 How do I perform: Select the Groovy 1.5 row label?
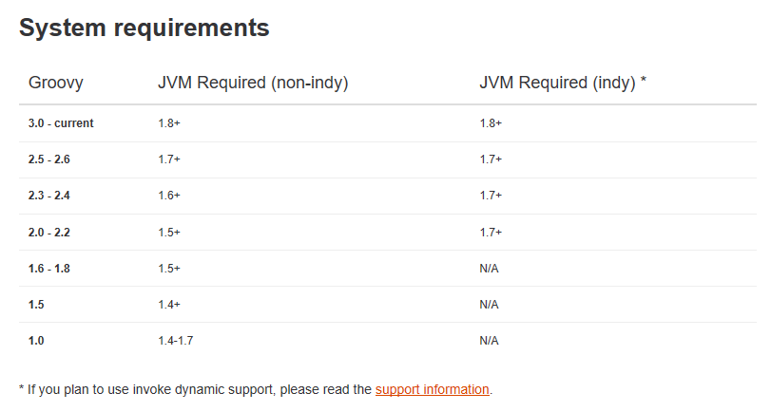(36, 305)
